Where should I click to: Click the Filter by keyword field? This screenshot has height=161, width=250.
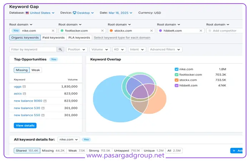tap(33, 49)
